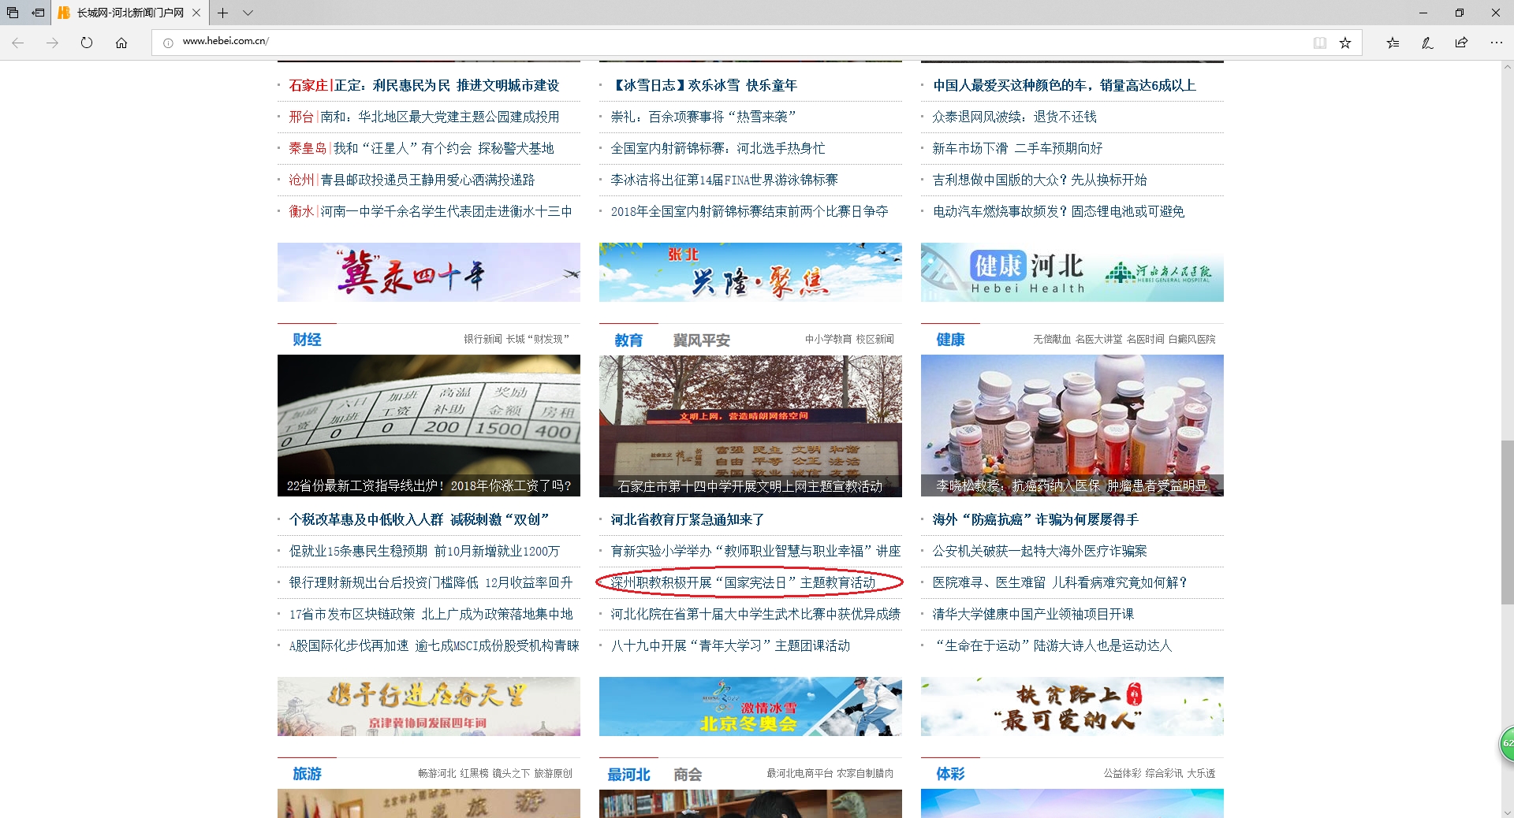Add page to favorites with star icon

point(1345,43)
